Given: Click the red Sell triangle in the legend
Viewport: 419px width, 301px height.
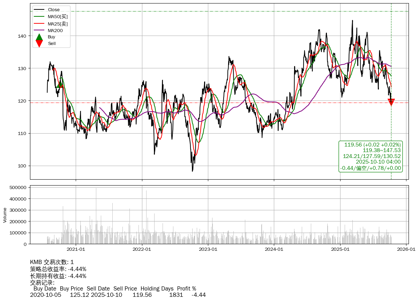Looking at the screenshot, I should click(x=39, y=44).
